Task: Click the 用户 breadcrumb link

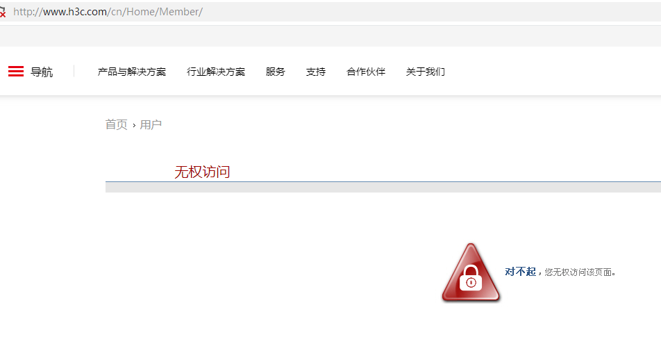Action: click(x=151, y=124)
